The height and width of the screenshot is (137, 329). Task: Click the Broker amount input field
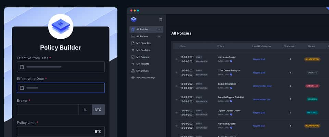pos(48,110)
